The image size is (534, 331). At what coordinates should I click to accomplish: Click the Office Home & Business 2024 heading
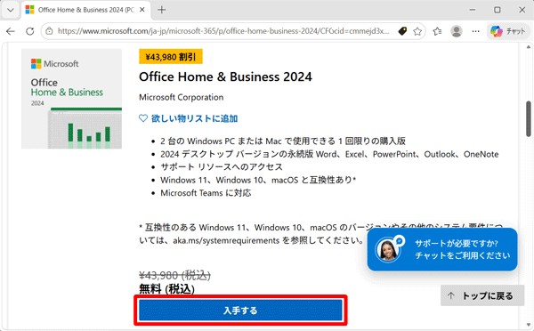tap(225, 77)
